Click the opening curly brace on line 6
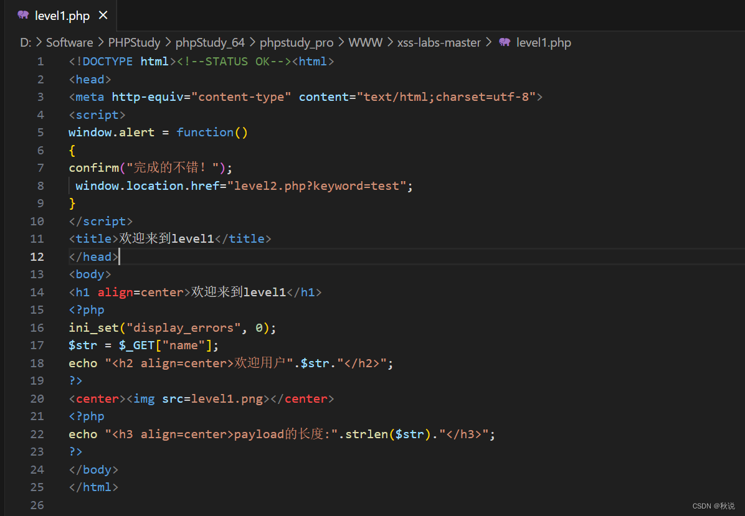 [x=72, y=151]
